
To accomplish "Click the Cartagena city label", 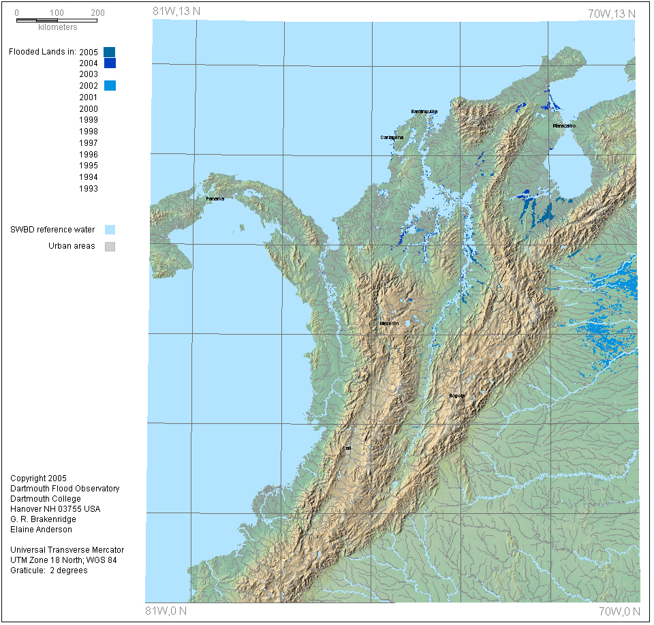I will point(392,137).
